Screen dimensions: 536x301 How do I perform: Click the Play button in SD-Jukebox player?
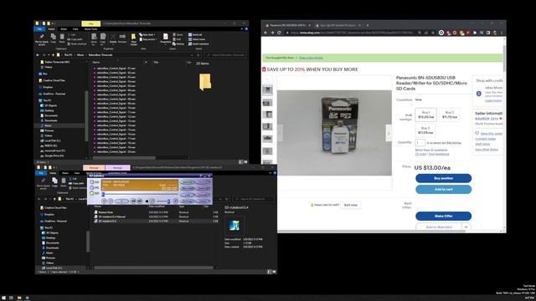tap(121, 201)
